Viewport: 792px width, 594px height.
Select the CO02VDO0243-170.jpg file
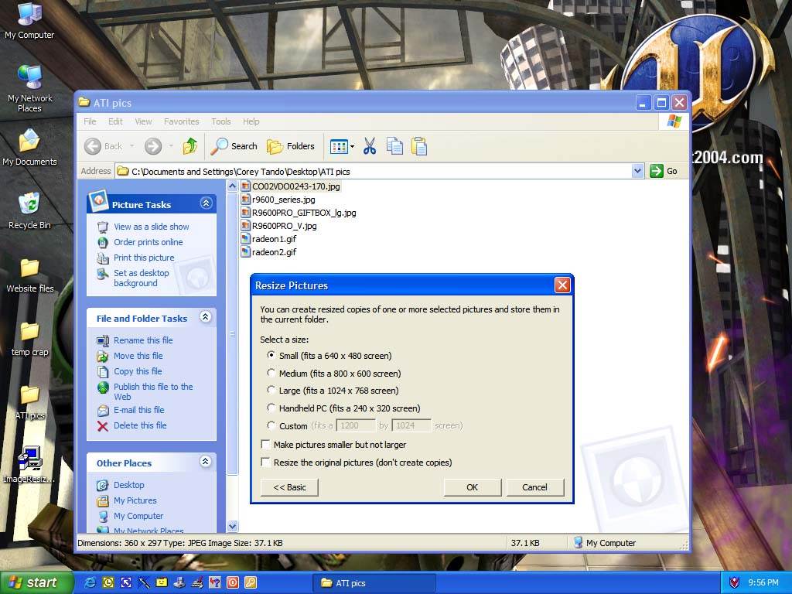291,186
